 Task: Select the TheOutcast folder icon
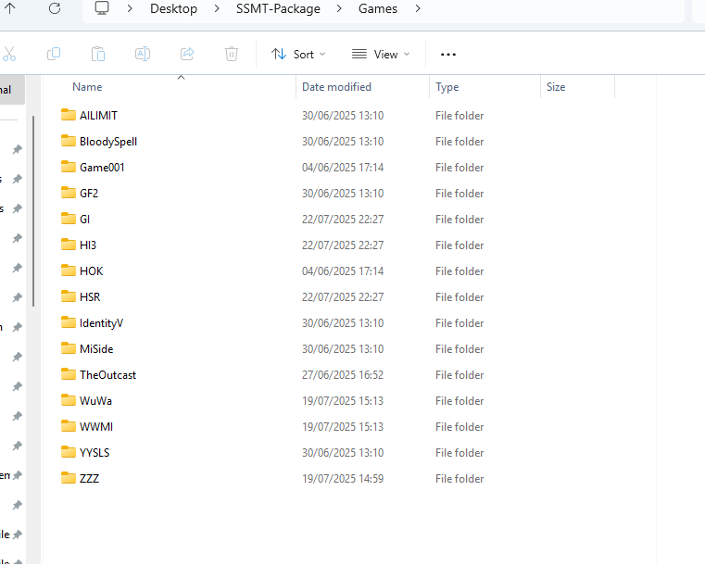(69, 374)
